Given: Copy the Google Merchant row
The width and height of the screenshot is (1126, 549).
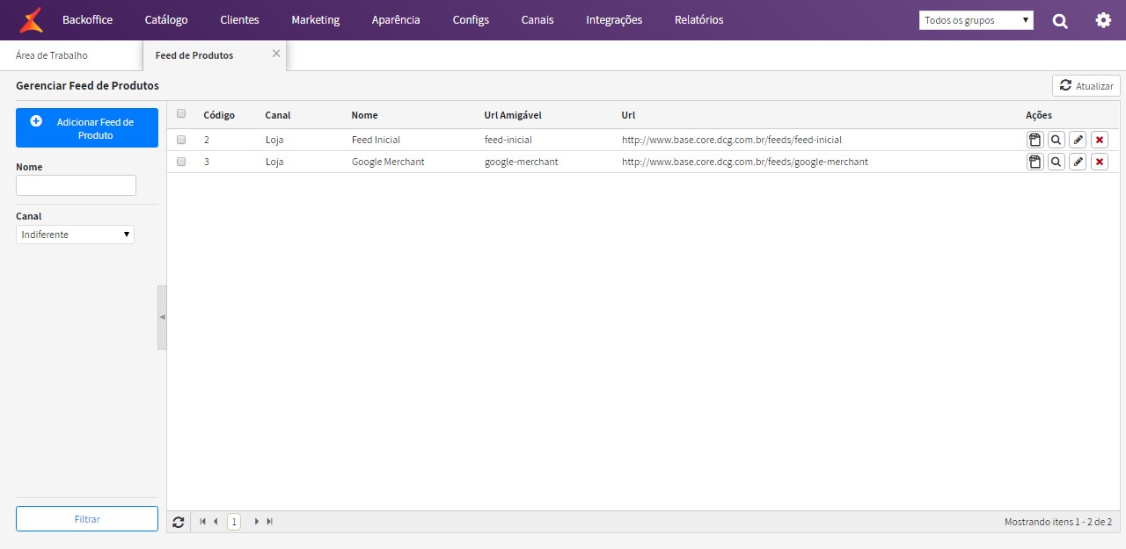Looking at the screenshot, I should 1035,162.
